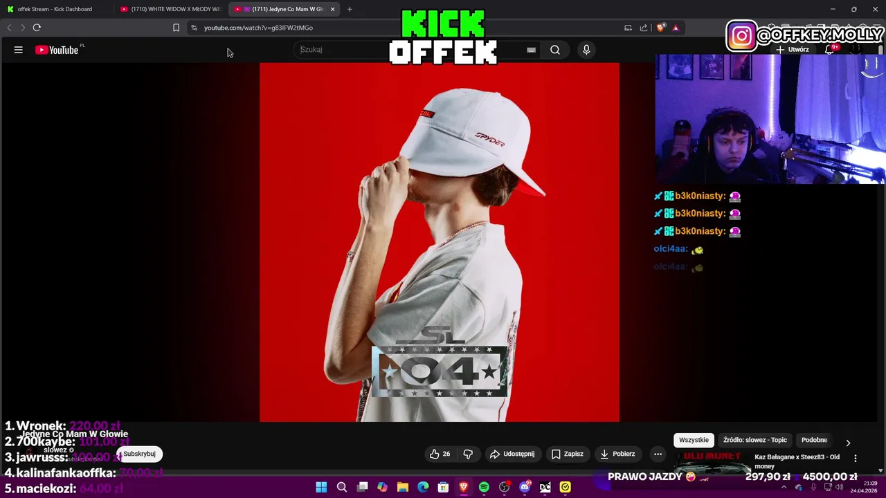Viewport: 886px width, 498px height.
Task: Save video with Zapisz button
Action: click(x=567, y=454)
